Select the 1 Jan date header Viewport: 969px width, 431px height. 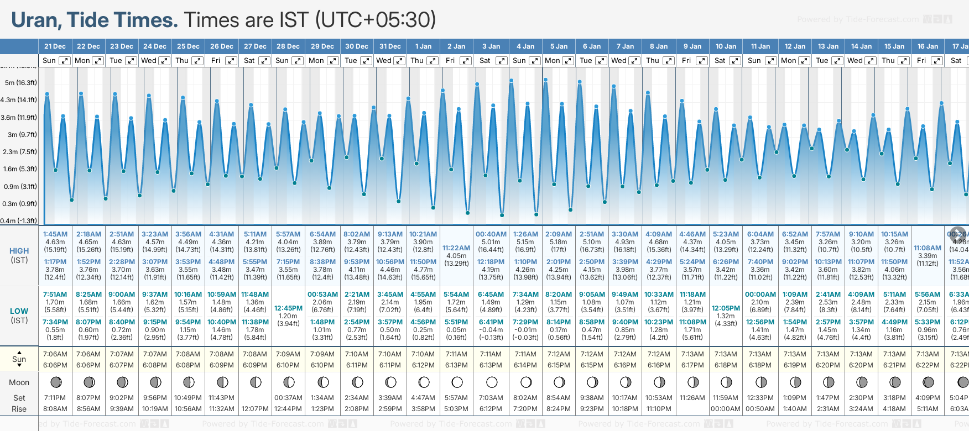424,46
